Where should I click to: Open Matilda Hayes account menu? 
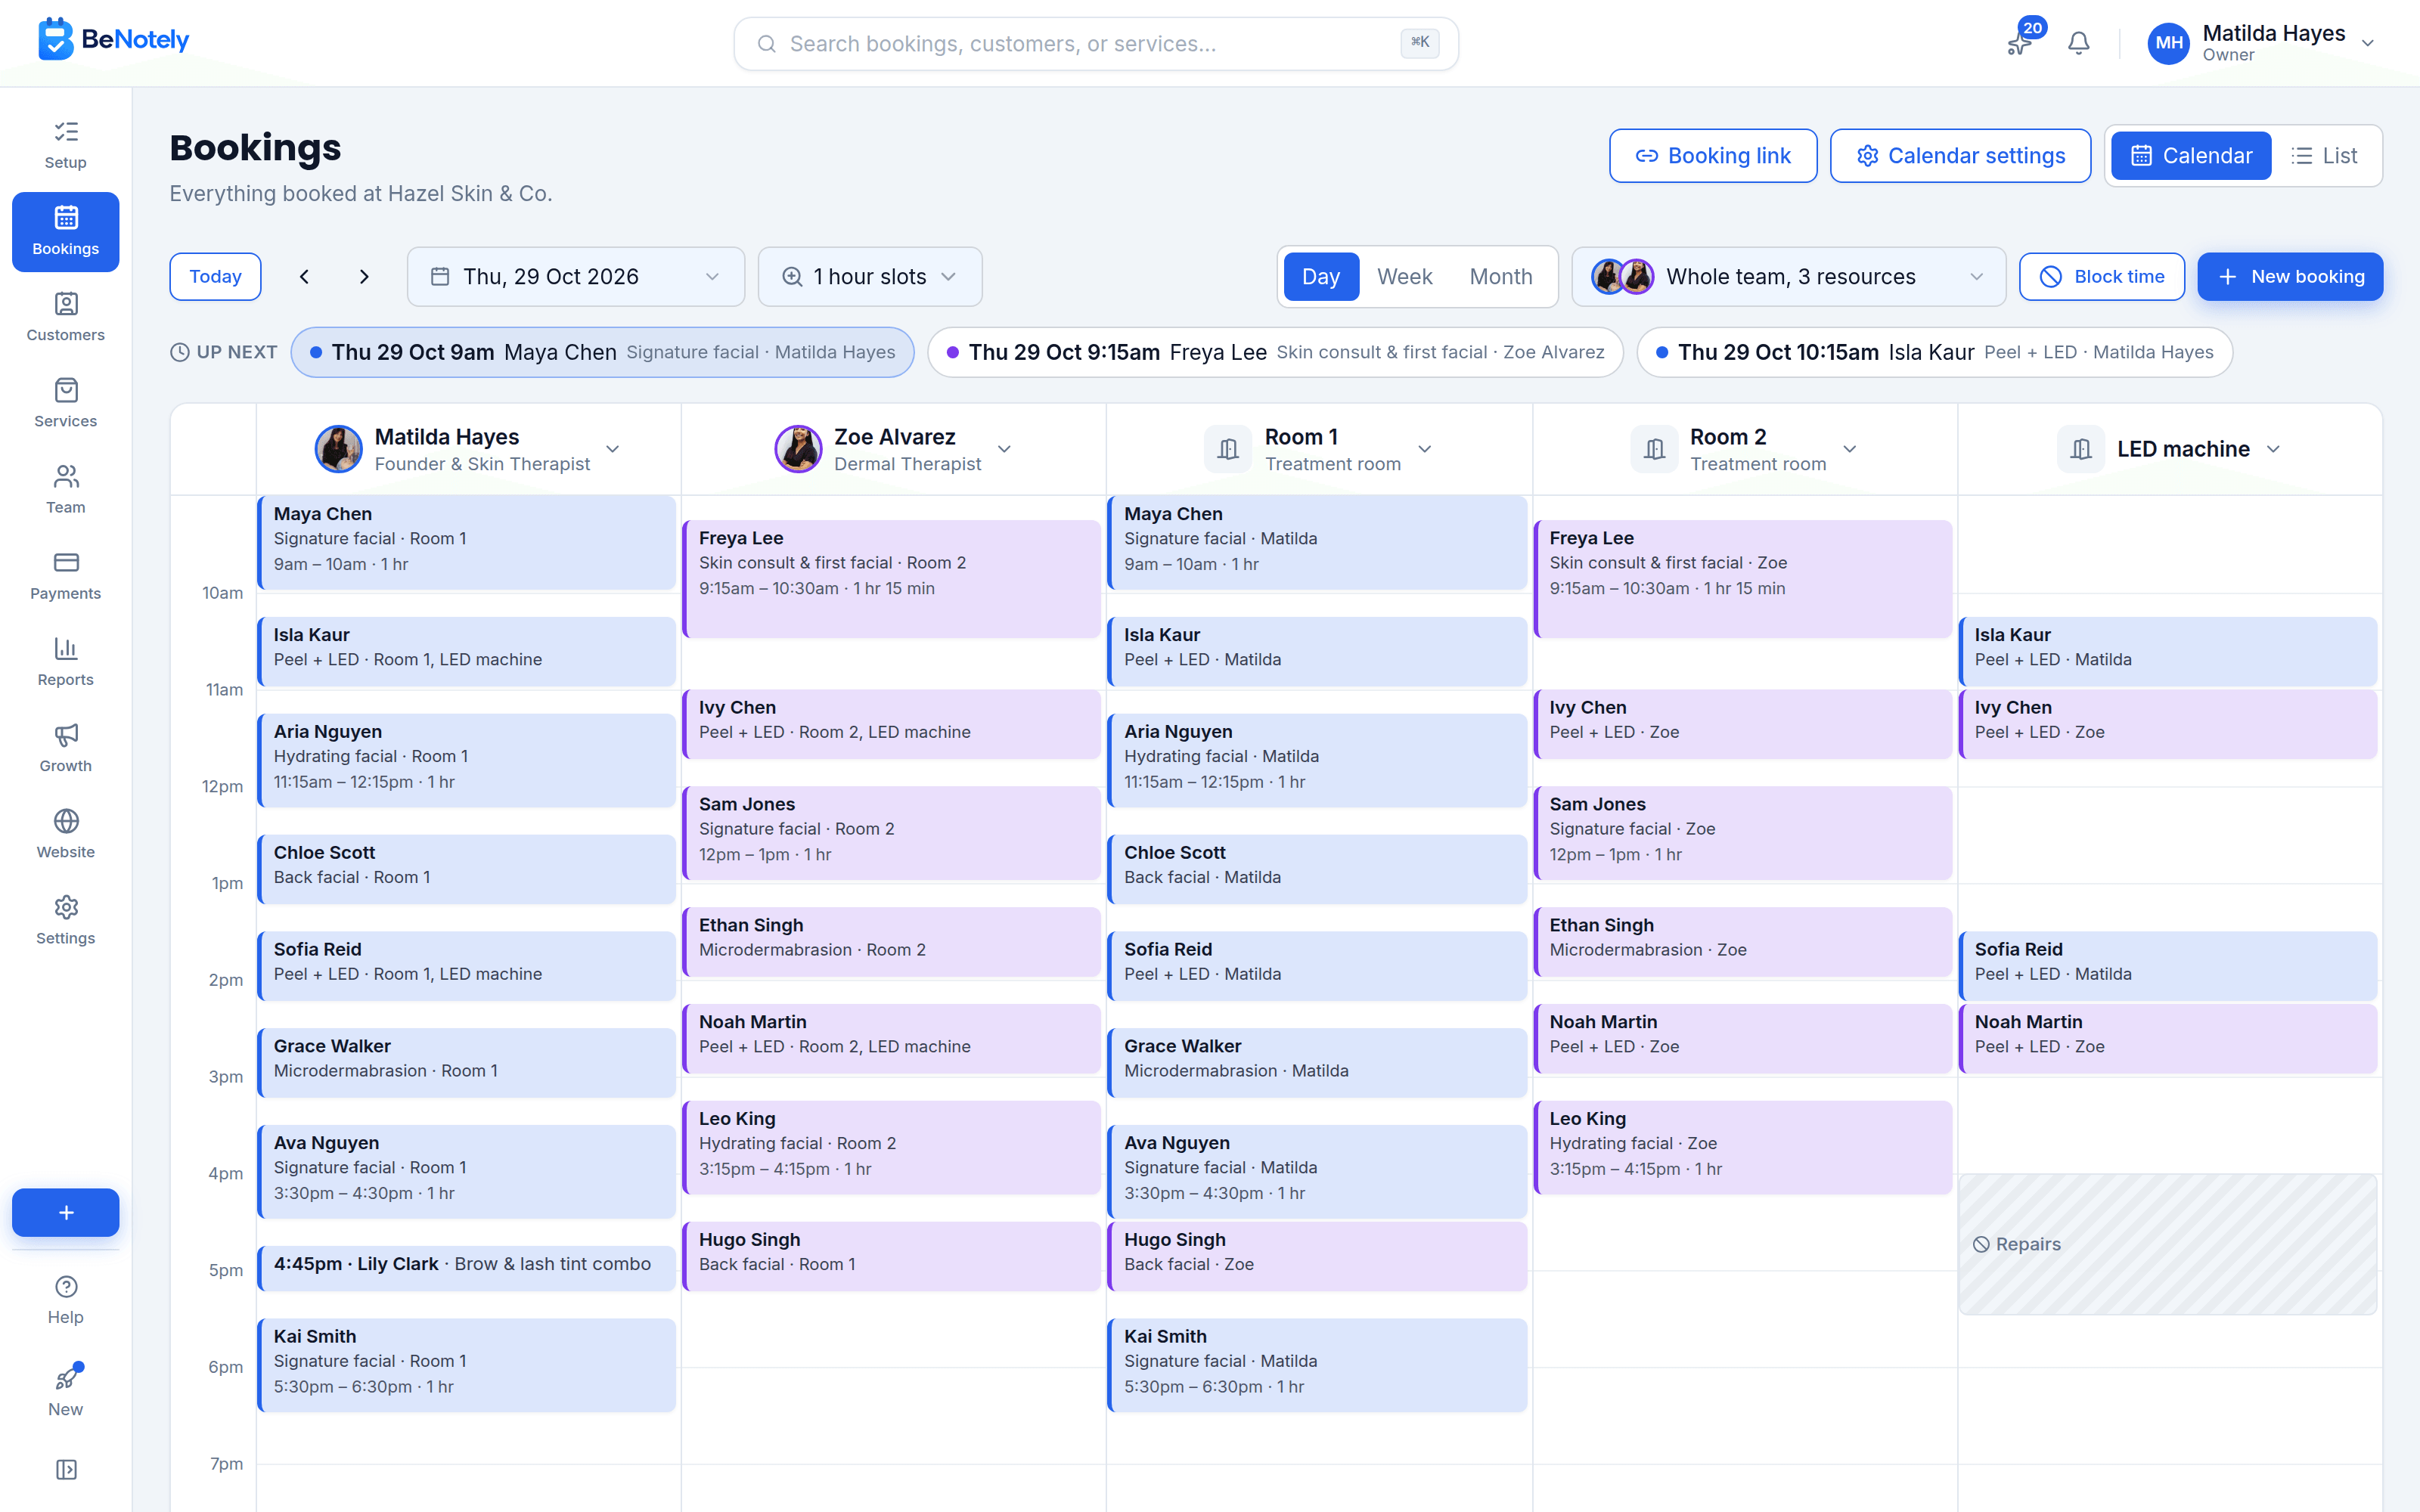coord(2262,43)
